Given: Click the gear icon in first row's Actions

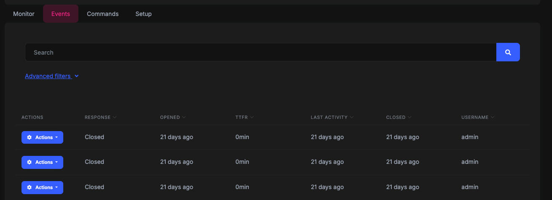Looking at the screenshot, I should 29,137.
